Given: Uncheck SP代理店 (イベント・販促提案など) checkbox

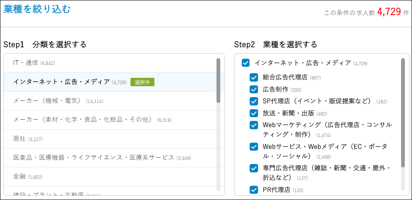Looking at the screenshot, I should click(x=254, y=101).
